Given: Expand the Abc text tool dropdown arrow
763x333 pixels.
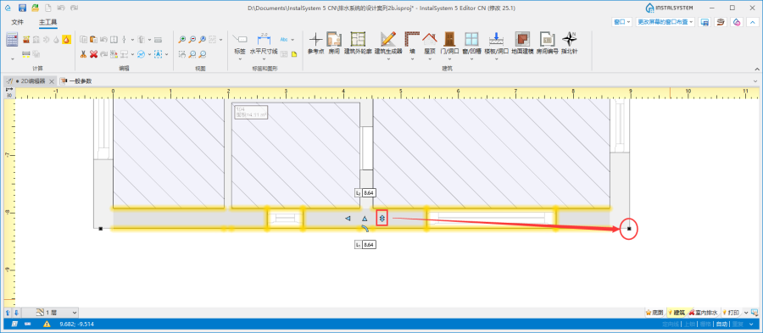Looking at the screenshot, I should [293, 39].
